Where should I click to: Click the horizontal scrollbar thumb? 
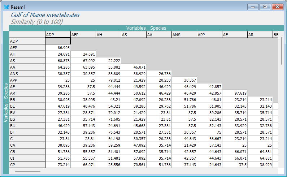(28, 171)
